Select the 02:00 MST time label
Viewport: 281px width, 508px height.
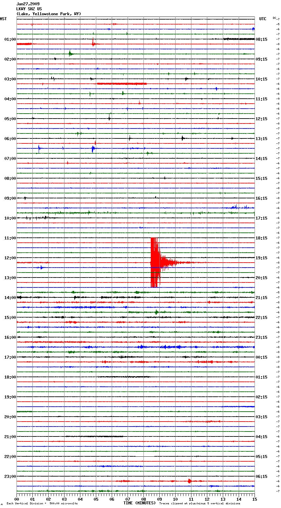[x=10, y=59]
